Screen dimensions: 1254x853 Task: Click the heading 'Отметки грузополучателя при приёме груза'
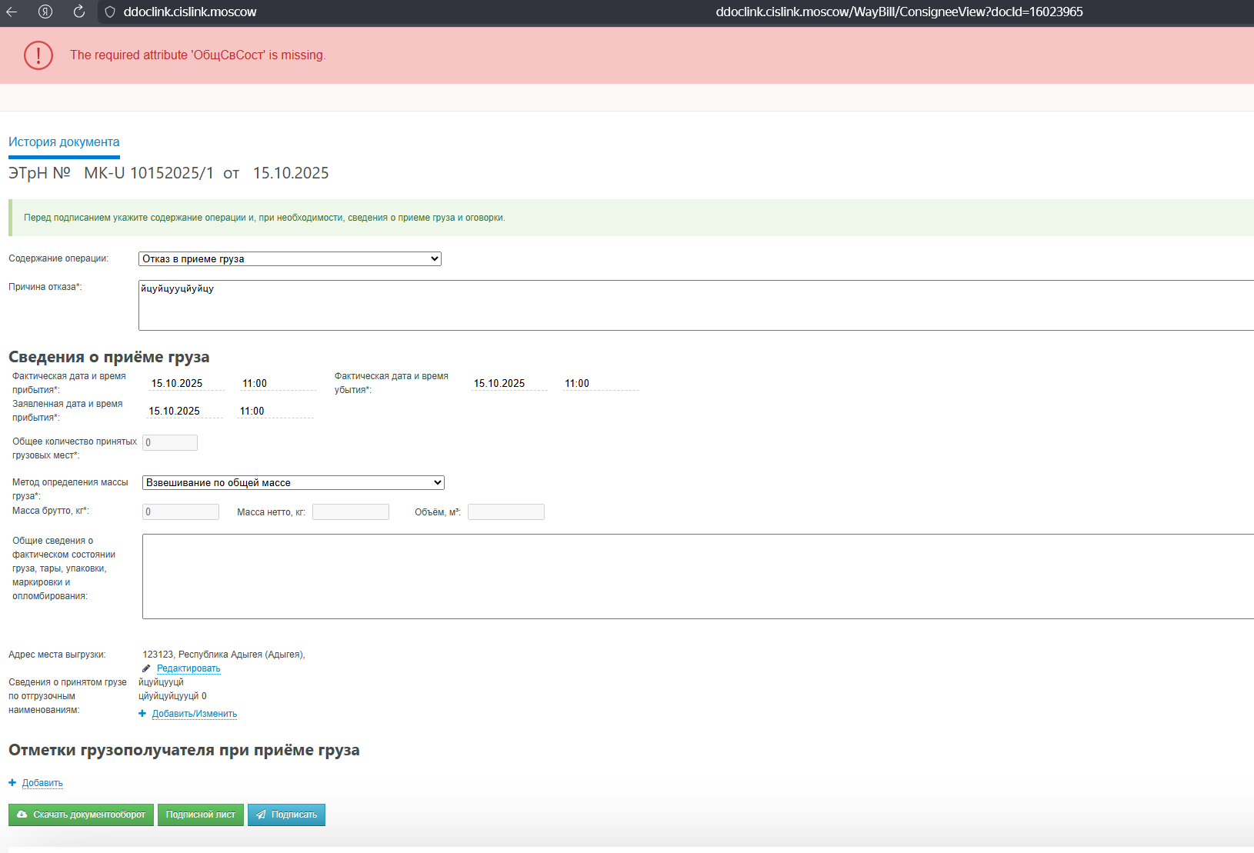tap(184, 750)
